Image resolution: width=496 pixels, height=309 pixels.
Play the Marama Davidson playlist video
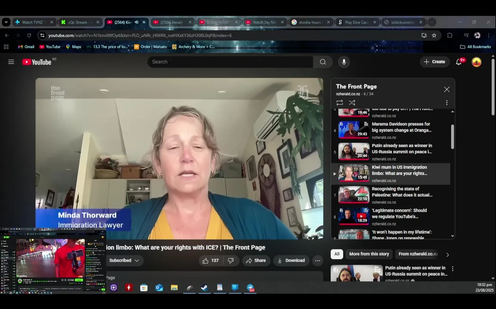coord(390,130)
